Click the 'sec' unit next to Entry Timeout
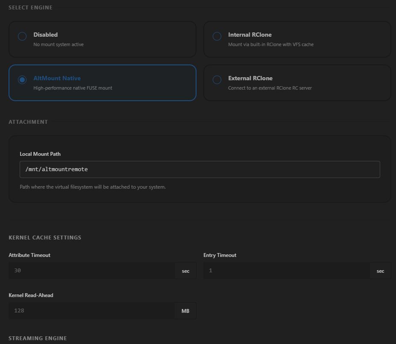 coord(380,271)
